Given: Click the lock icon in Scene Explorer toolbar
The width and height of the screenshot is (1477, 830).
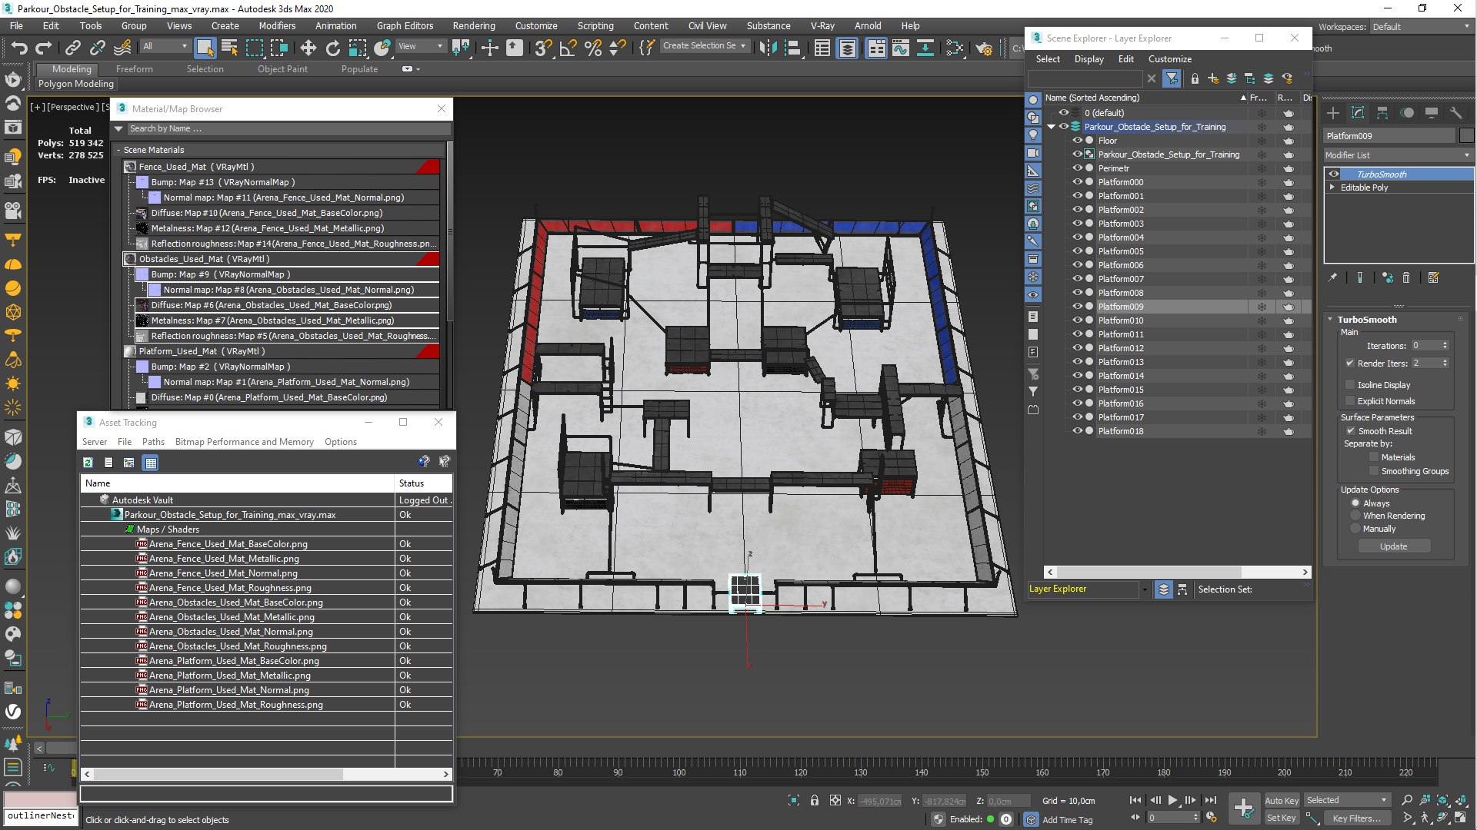Looking at the screenshot, I should pyautogui.click(x=1195, y=78).
